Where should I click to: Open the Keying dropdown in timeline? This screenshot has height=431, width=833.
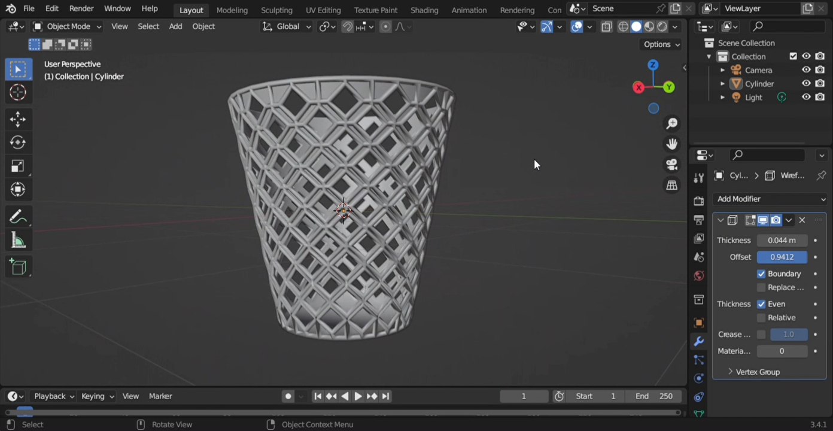point(97,396)
